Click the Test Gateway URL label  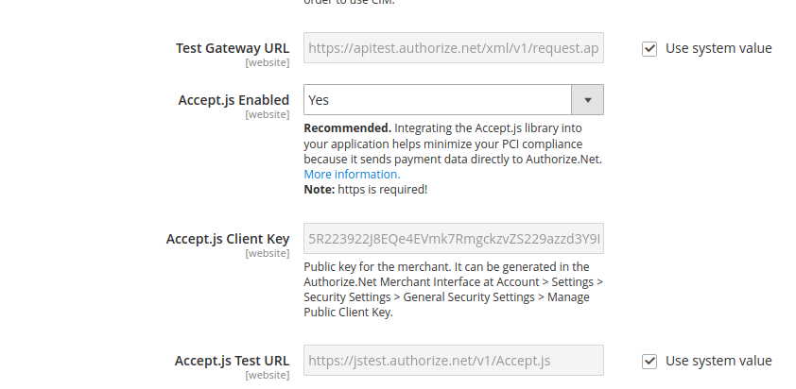pyautogui.click(x=233, y=48)
